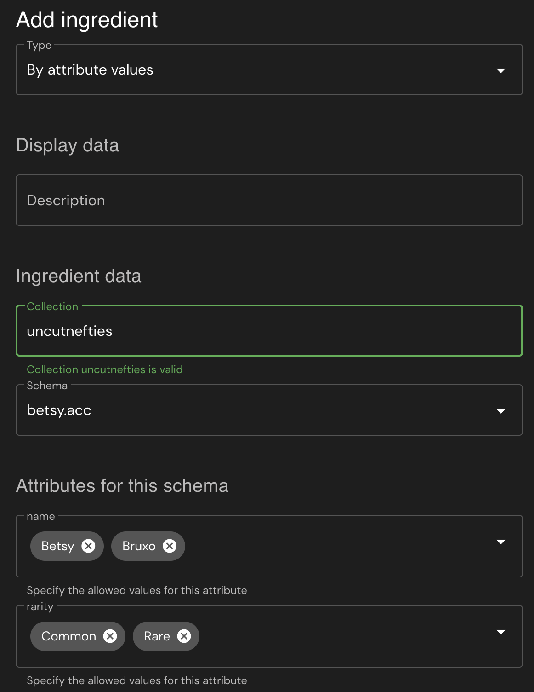Select the Rare chip label
The height and width of the screenshot is (692, 534).
click(x=157, y=636)
